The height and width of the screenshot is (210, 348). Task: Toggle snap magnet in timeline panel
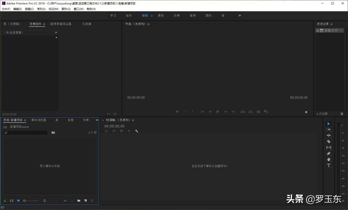[x=114, y=131]
